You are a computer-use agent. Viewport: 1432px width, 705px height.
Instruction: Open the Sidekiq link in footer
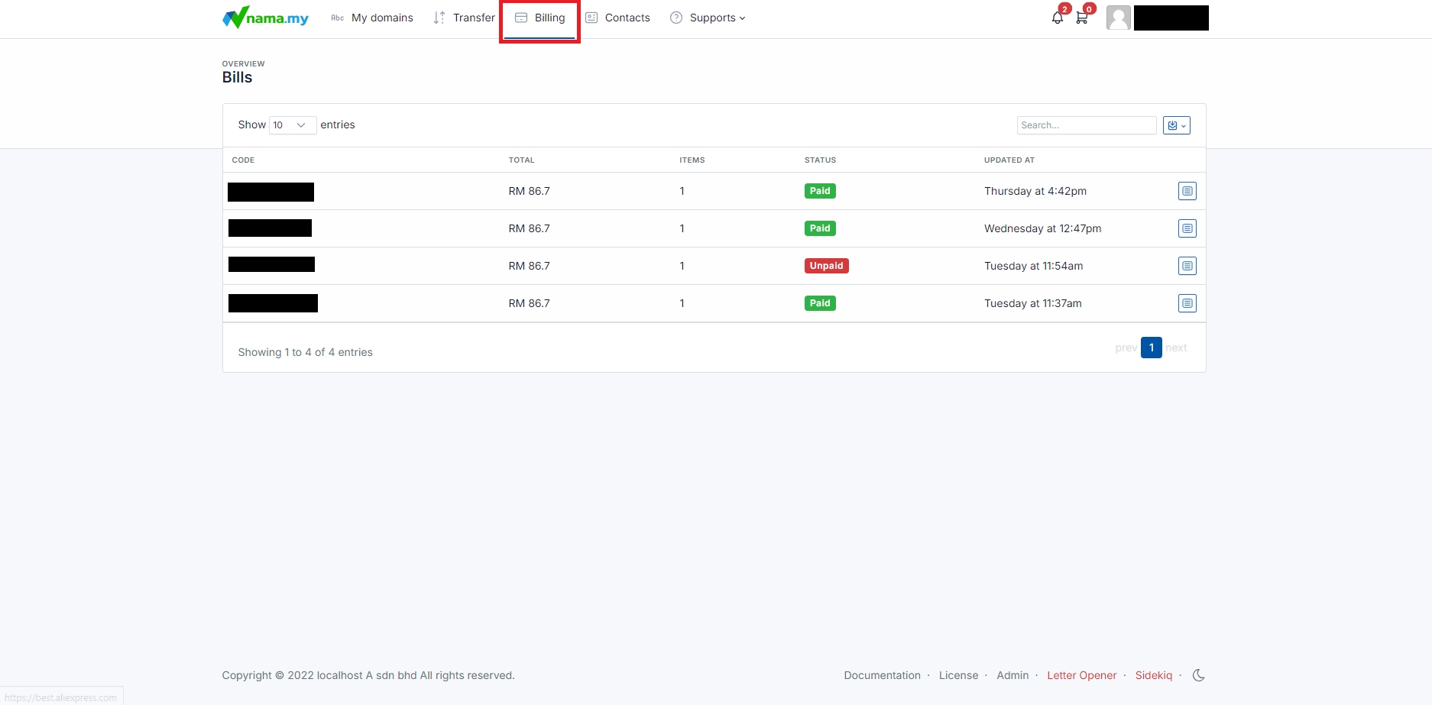click(1153, 675)
